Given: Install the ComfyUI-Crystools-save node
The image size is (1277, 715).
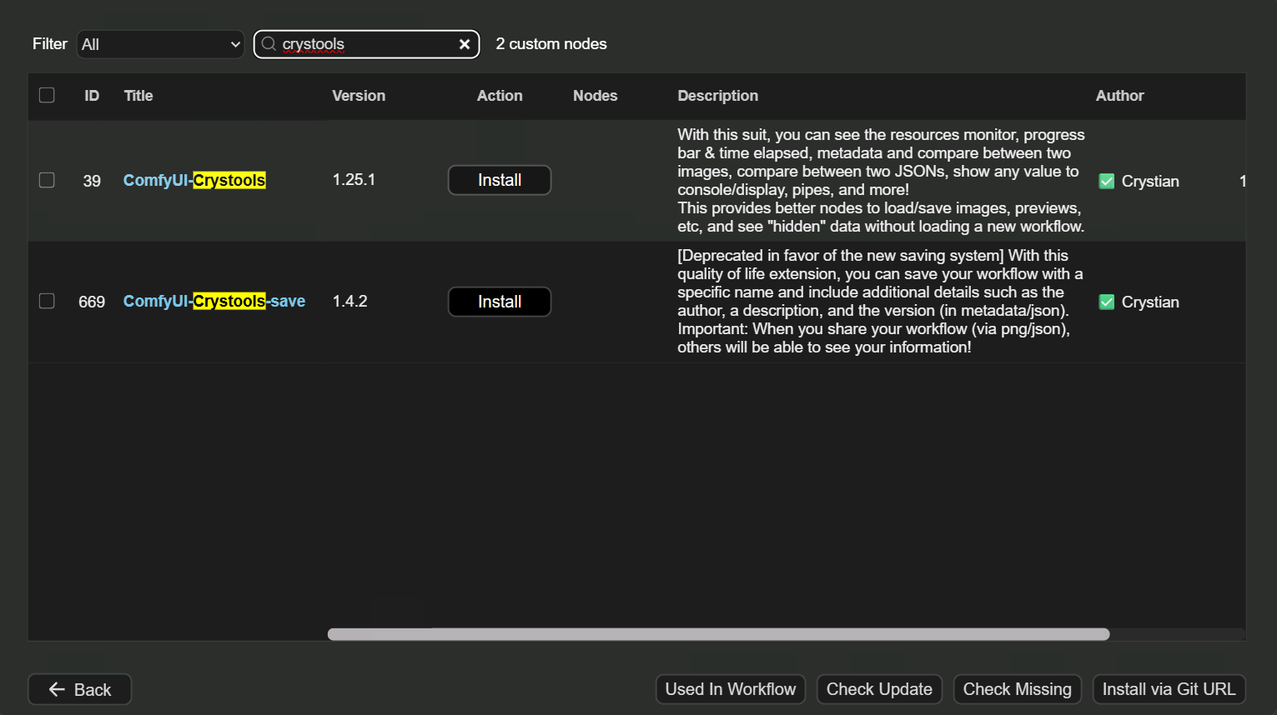Looking at the screenshot, I should pos(499,302).
